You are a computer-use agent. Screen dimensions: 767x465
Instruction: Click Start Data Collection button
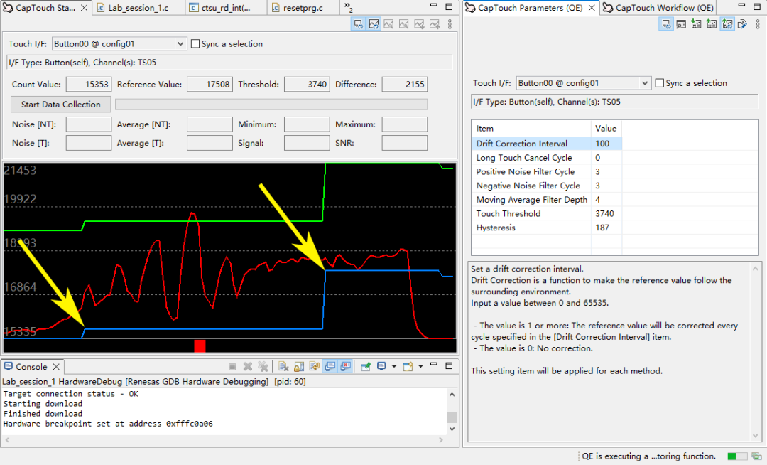tap(61, 105)
